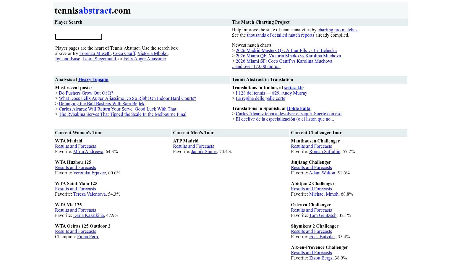Visit the Heavy Topspin blog link

[93, 80]
